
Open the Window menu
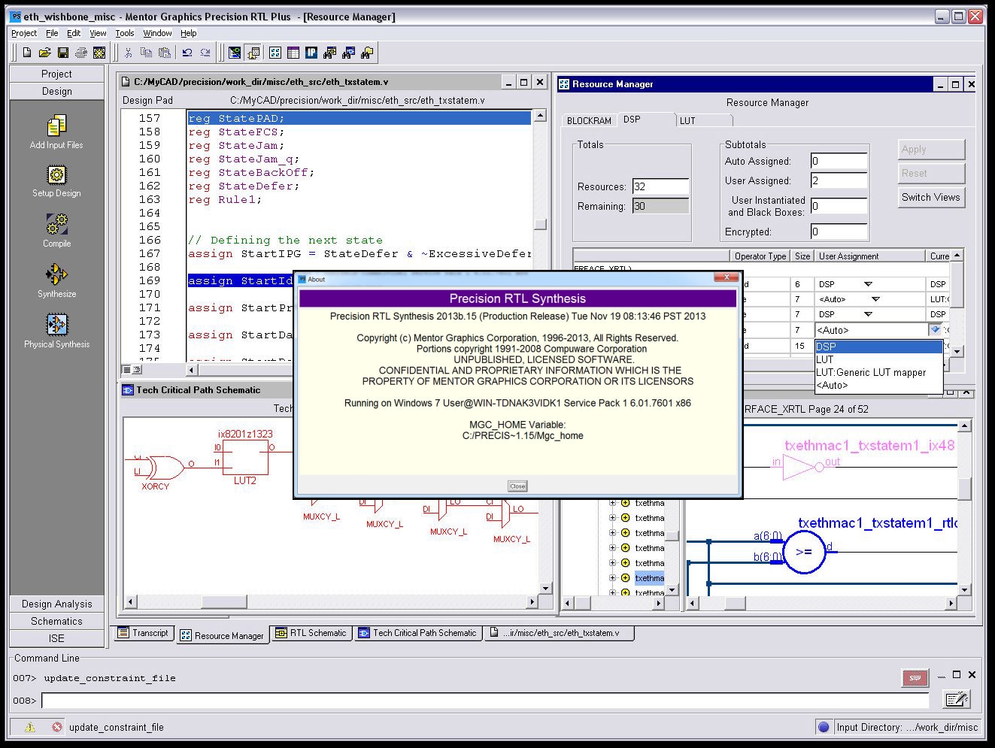click(x=157, y=33)
